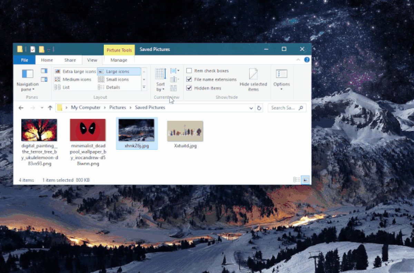Viewport: 414px width, 273px height.
Task: Open the address bar history dropdown
Action: 251,108
